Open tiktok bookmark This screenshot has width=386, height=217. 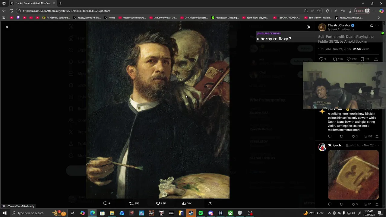pos(349,18)
